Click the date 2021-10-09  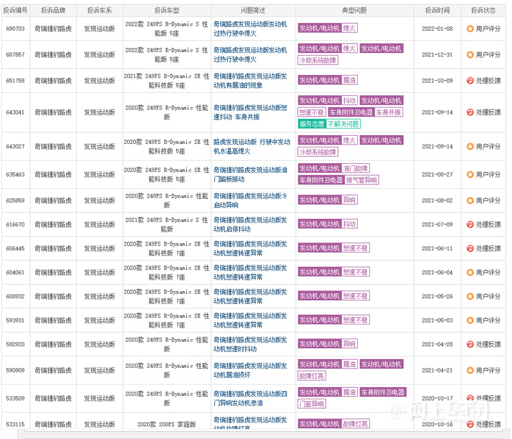click(437, 81)
